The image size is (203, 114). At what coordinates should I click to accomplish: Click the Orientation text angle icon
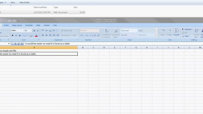pyautogui.click(x=54, y=30)
